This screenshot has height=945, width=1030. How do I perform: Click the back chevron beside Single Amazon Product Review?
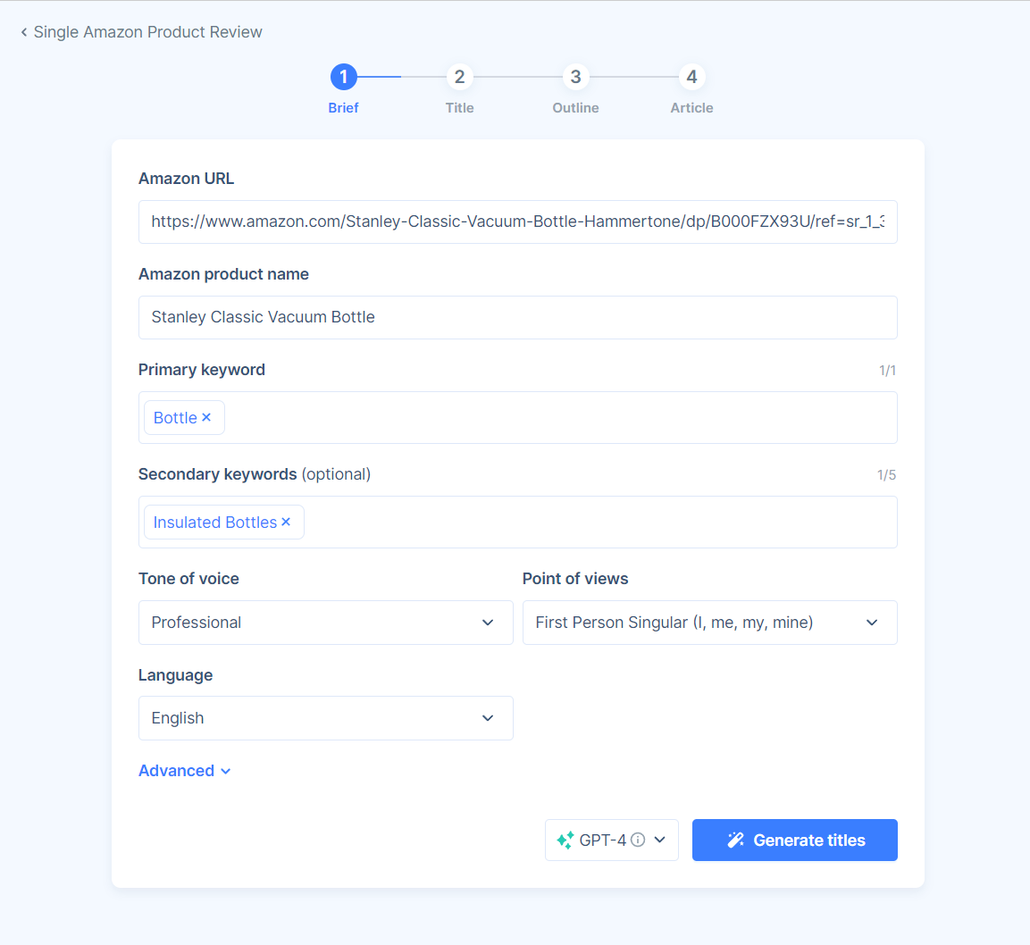pyautogui.click(x=23, y=31)
